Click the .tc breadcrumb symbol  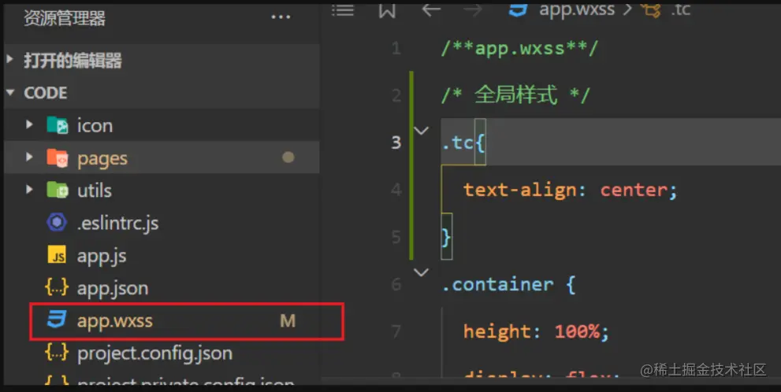(680, 9)
